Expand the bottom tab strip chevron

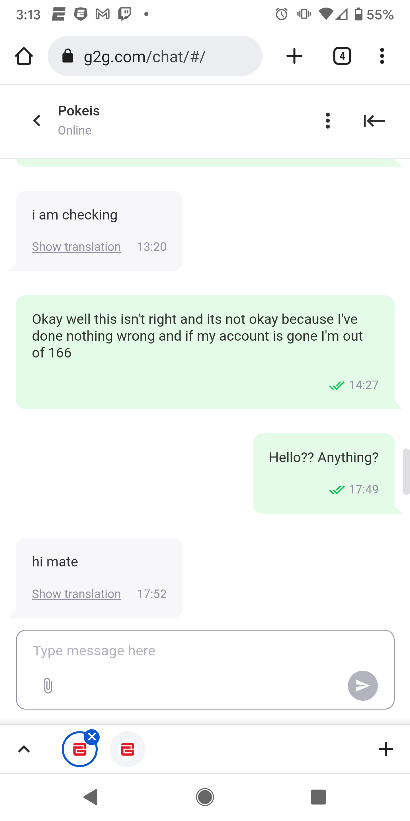pyautogui.click(x=24, y=749)
